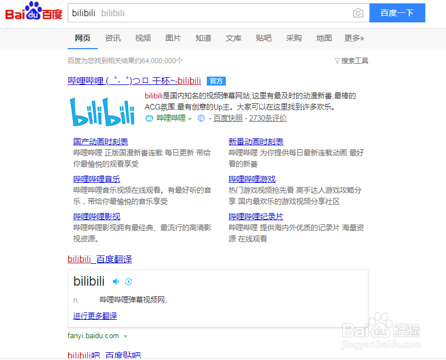Expand the 哔哩哔哩 source dropdown arrow
Viewport: 446px width, 360px height.
coord(189,119)
